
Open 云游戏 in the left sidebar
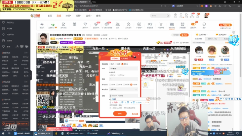tap(9, 40)
